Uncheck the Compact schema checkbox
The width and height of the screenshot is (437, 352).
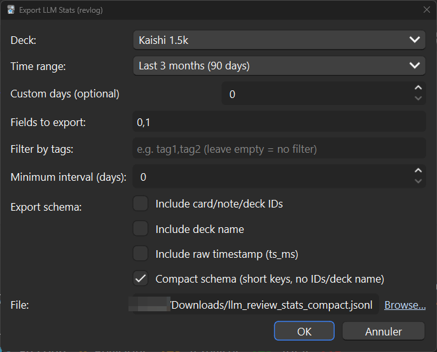point(141,279)
